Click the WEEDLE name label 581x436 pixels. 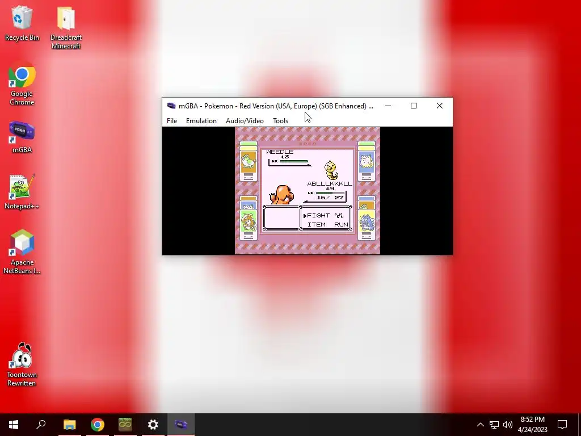[x=280, y=152]
